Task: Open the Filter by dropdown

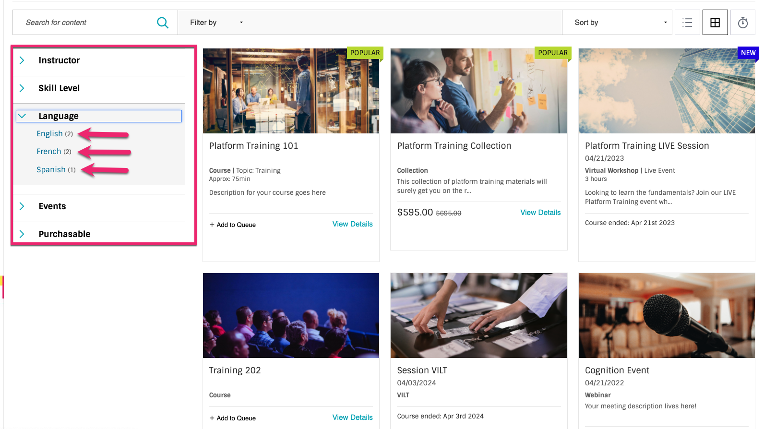Action: coord(216,23)
